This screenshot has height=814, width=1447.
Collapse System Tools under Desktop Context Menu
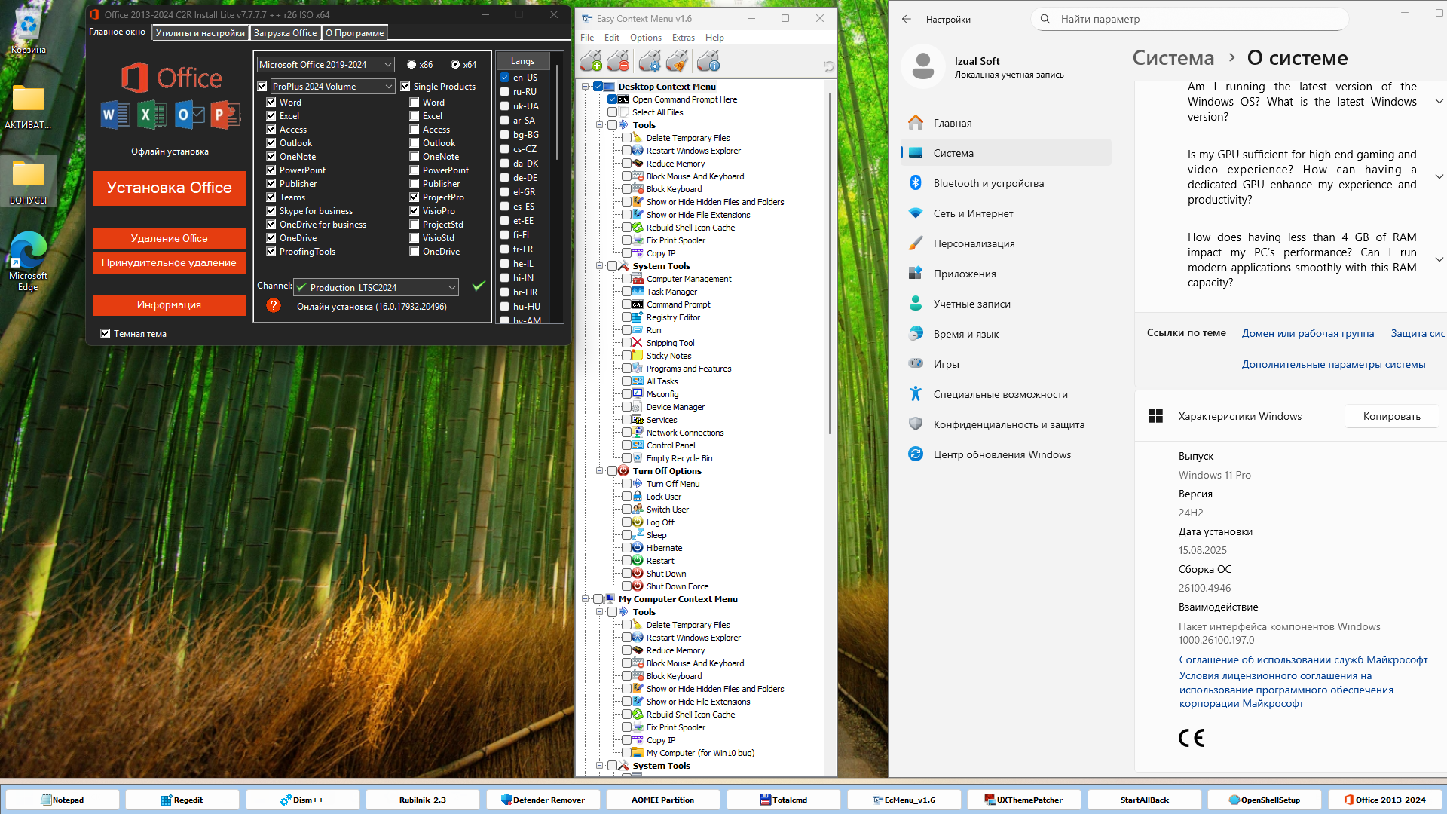[600, 266]
